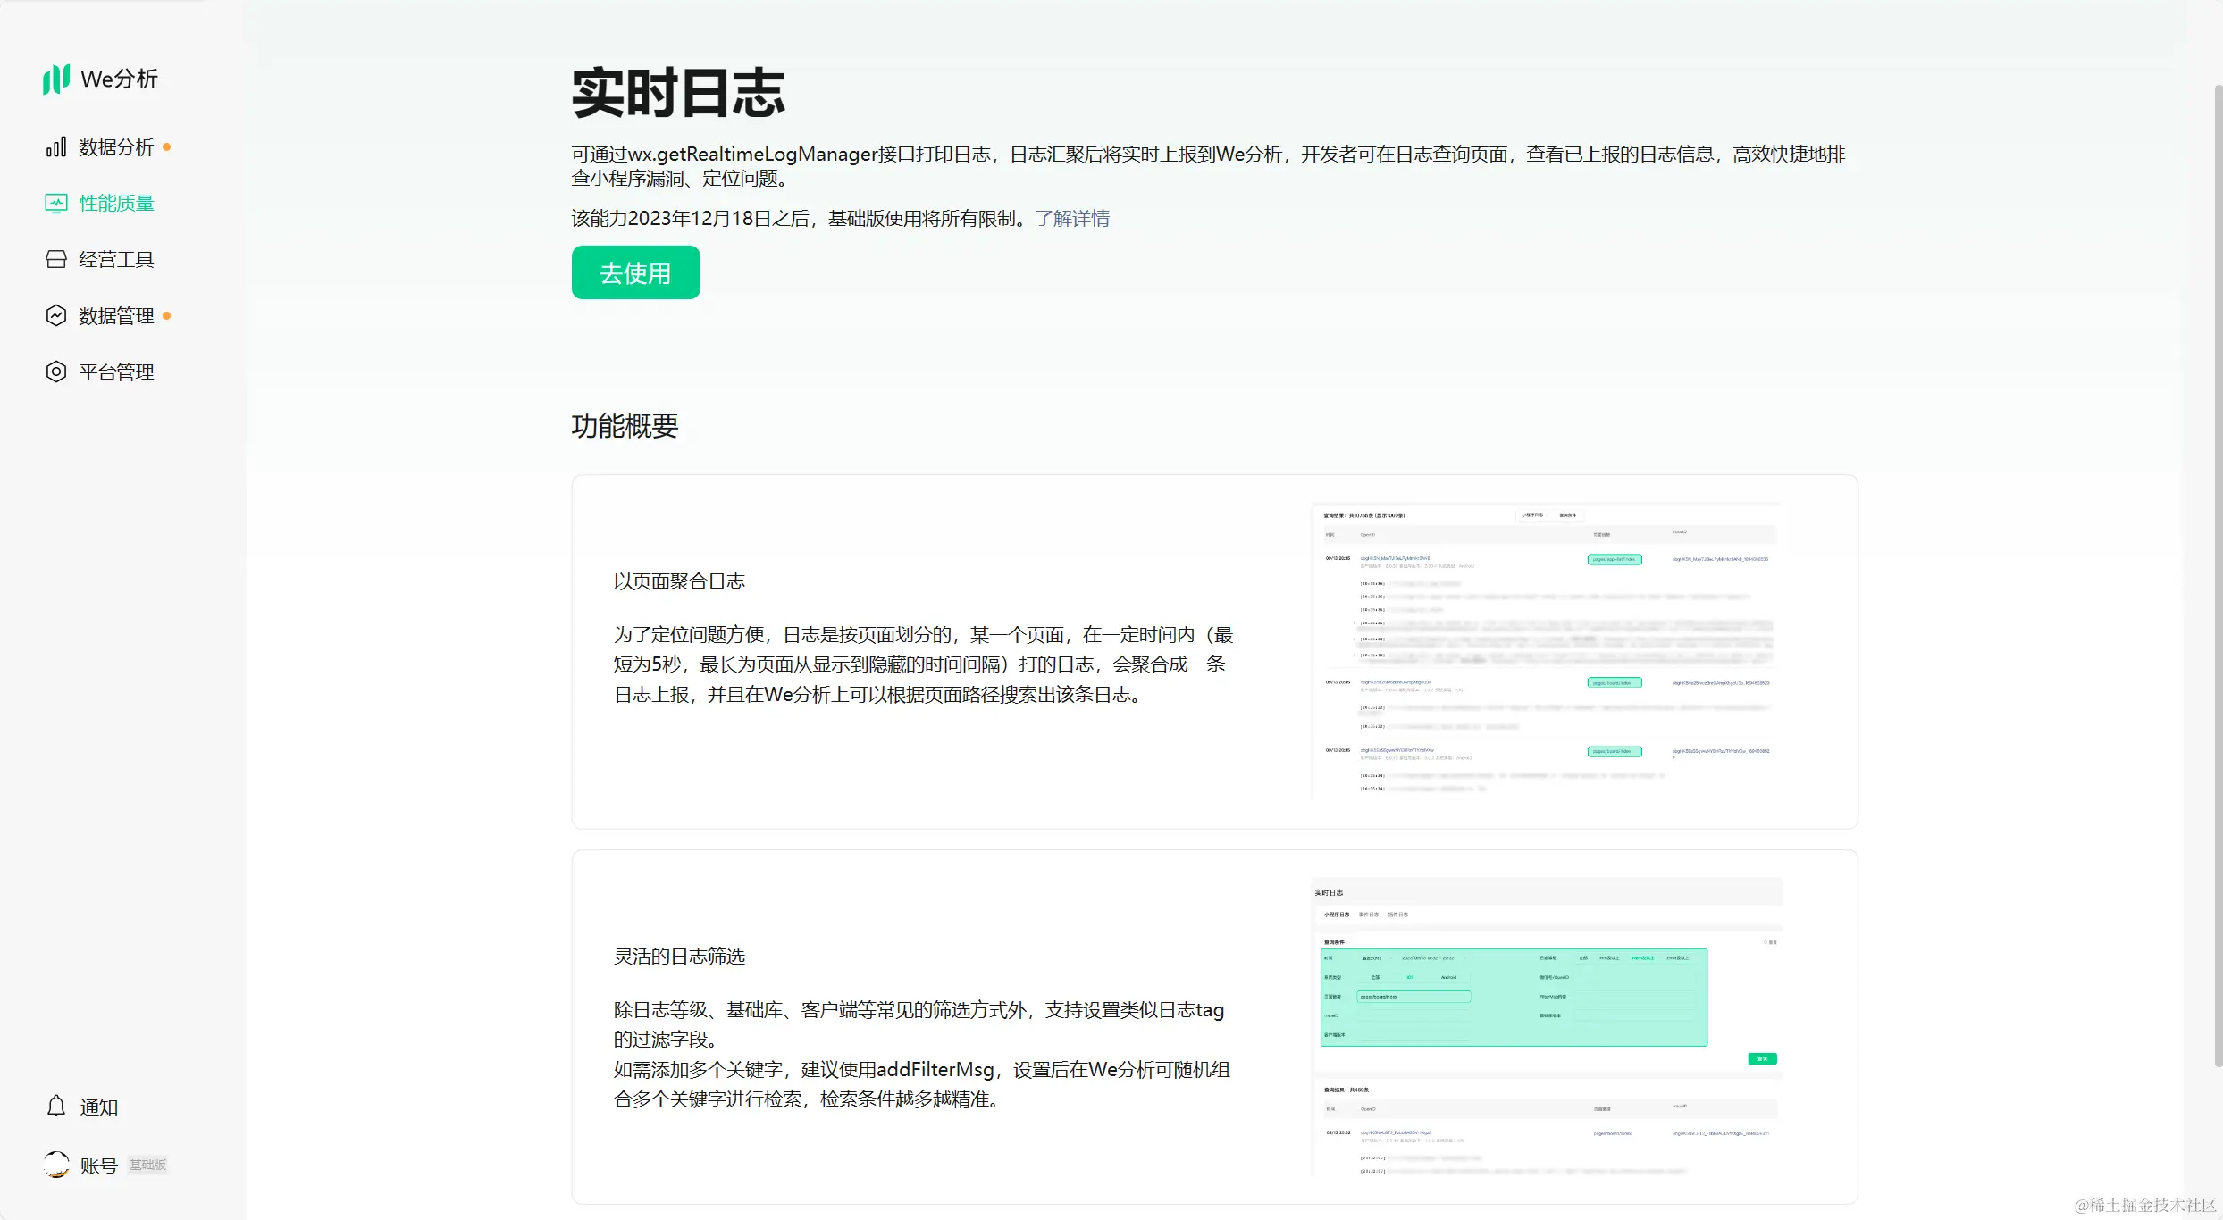Open the 以页面聚合日志 preview screenshot
Image resolution: width=2223 pixels, height=1220 pixels.
point(1547,651)
